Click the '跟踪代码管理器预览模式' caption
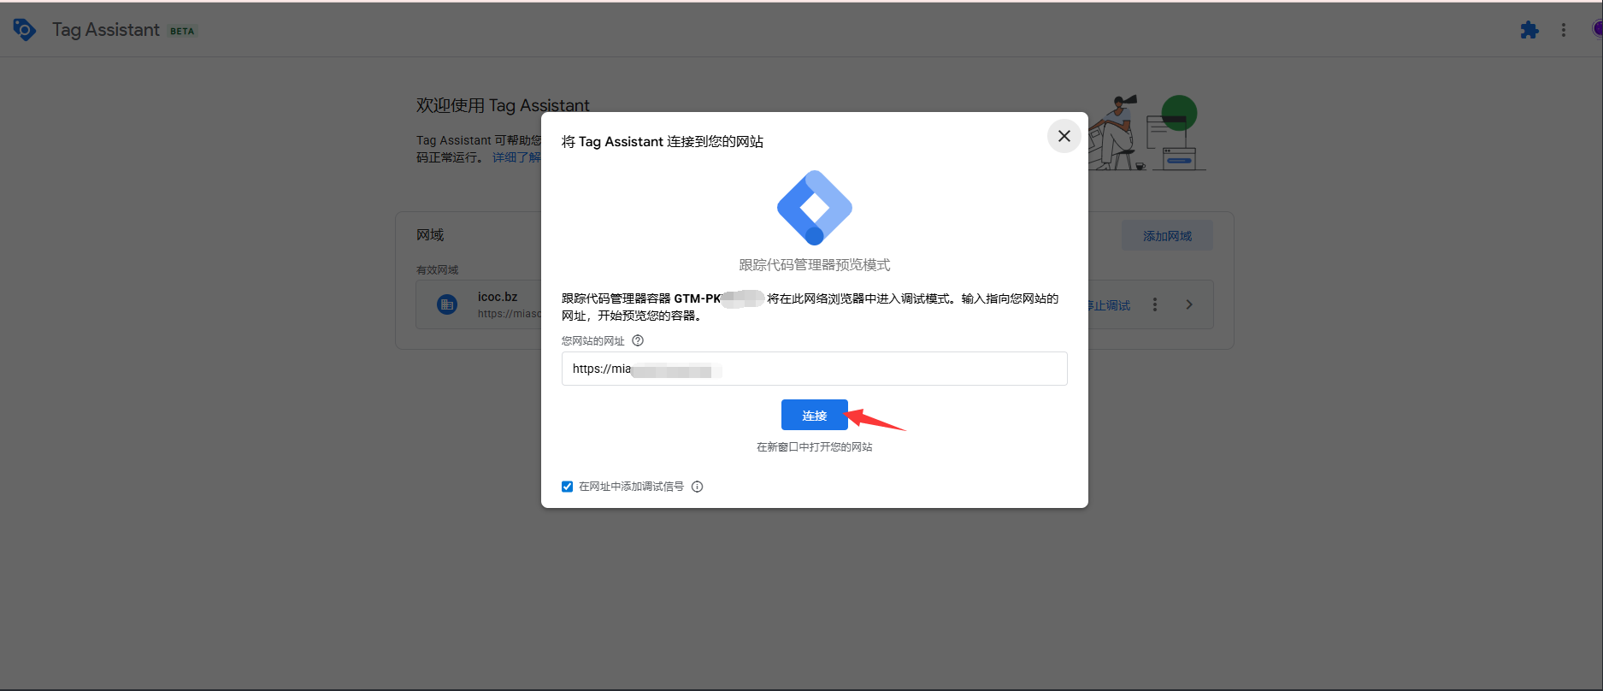1603x691 pixels. (815, 265)
